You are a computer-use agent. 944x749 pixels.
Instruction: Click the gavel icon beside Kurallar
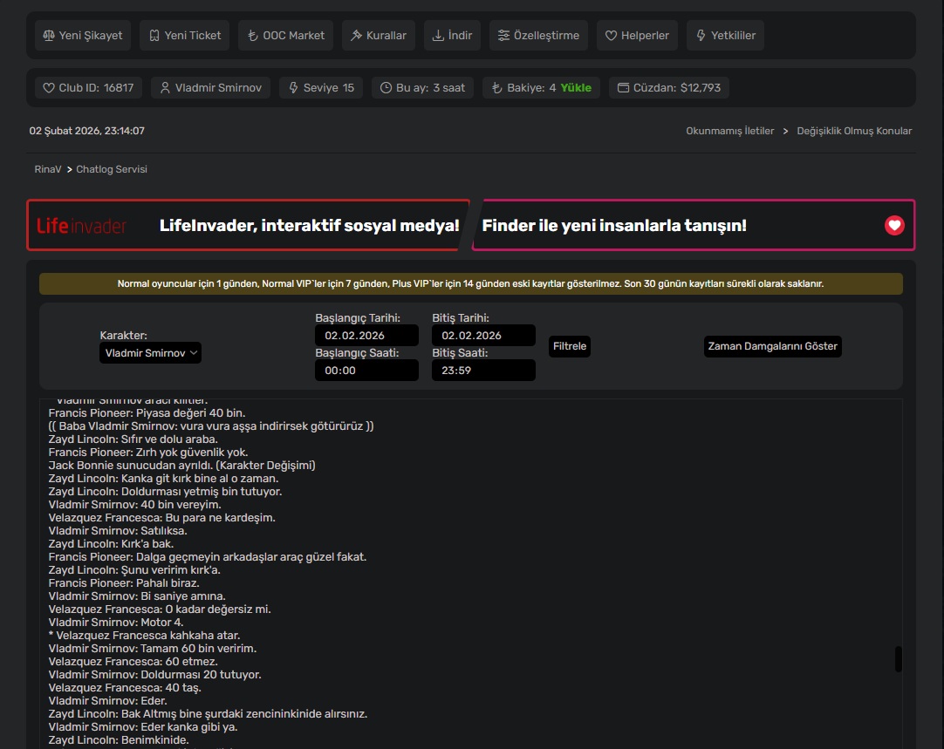(x=357, y=36)
